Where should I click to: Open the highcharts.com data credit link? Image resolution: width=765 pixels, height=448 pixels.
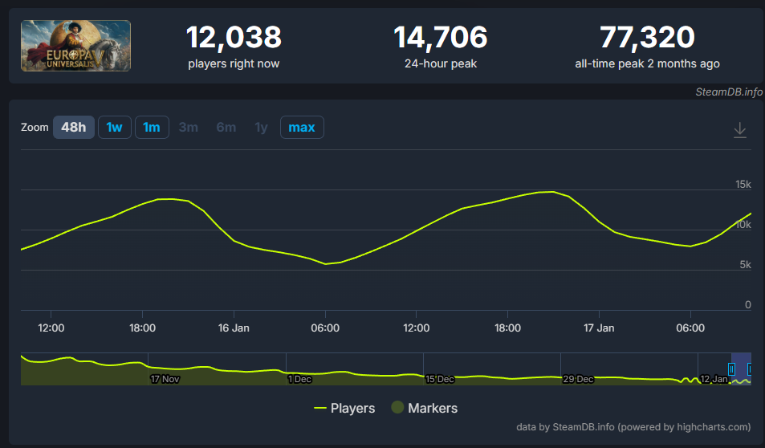633,426
